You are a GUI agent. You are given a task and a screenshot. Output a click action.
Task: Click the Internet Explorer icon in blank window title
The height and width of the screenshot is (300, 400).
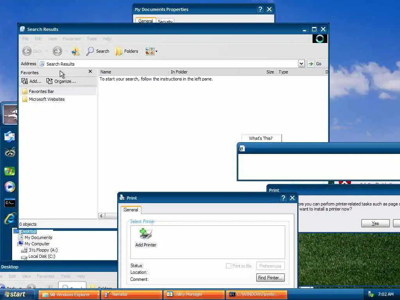click(242, 148)
